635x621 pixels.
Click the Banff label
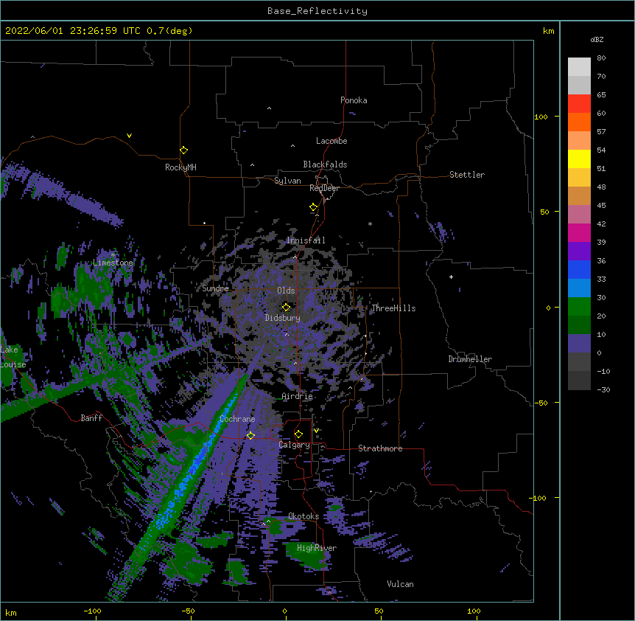click(91, 418)
